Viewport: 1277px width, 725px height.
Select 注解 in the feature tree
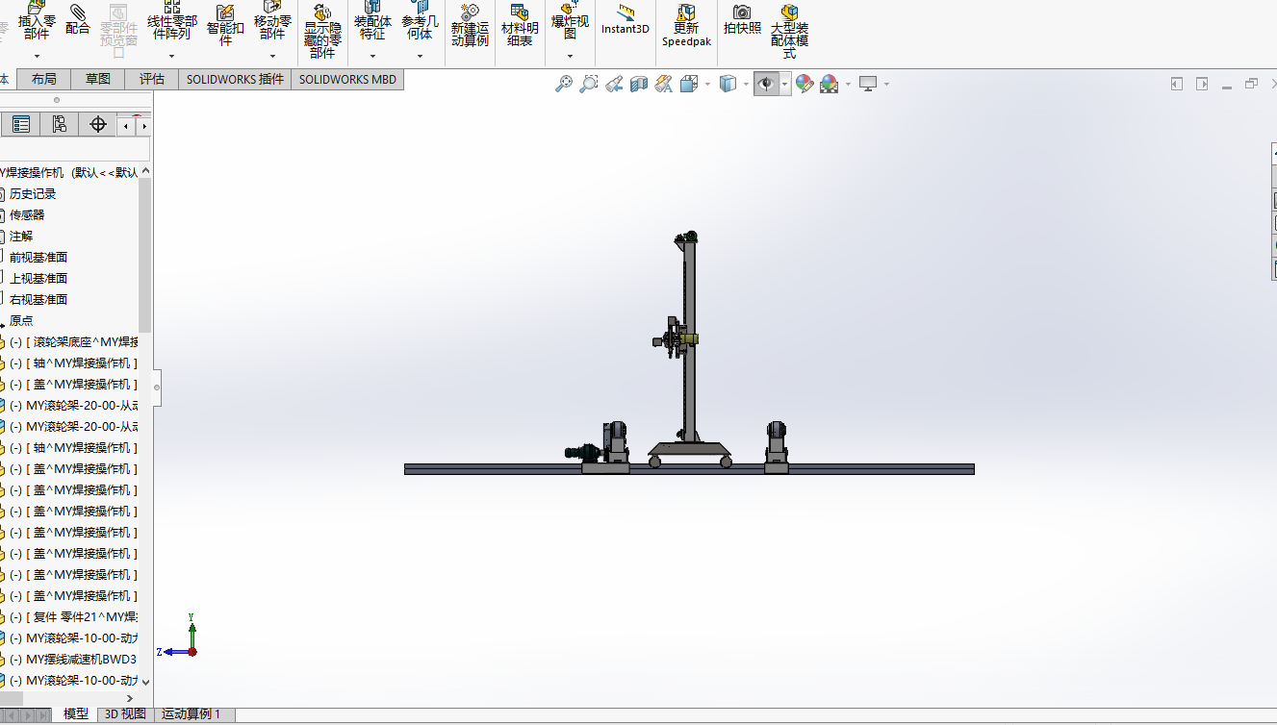pos(21,237)
